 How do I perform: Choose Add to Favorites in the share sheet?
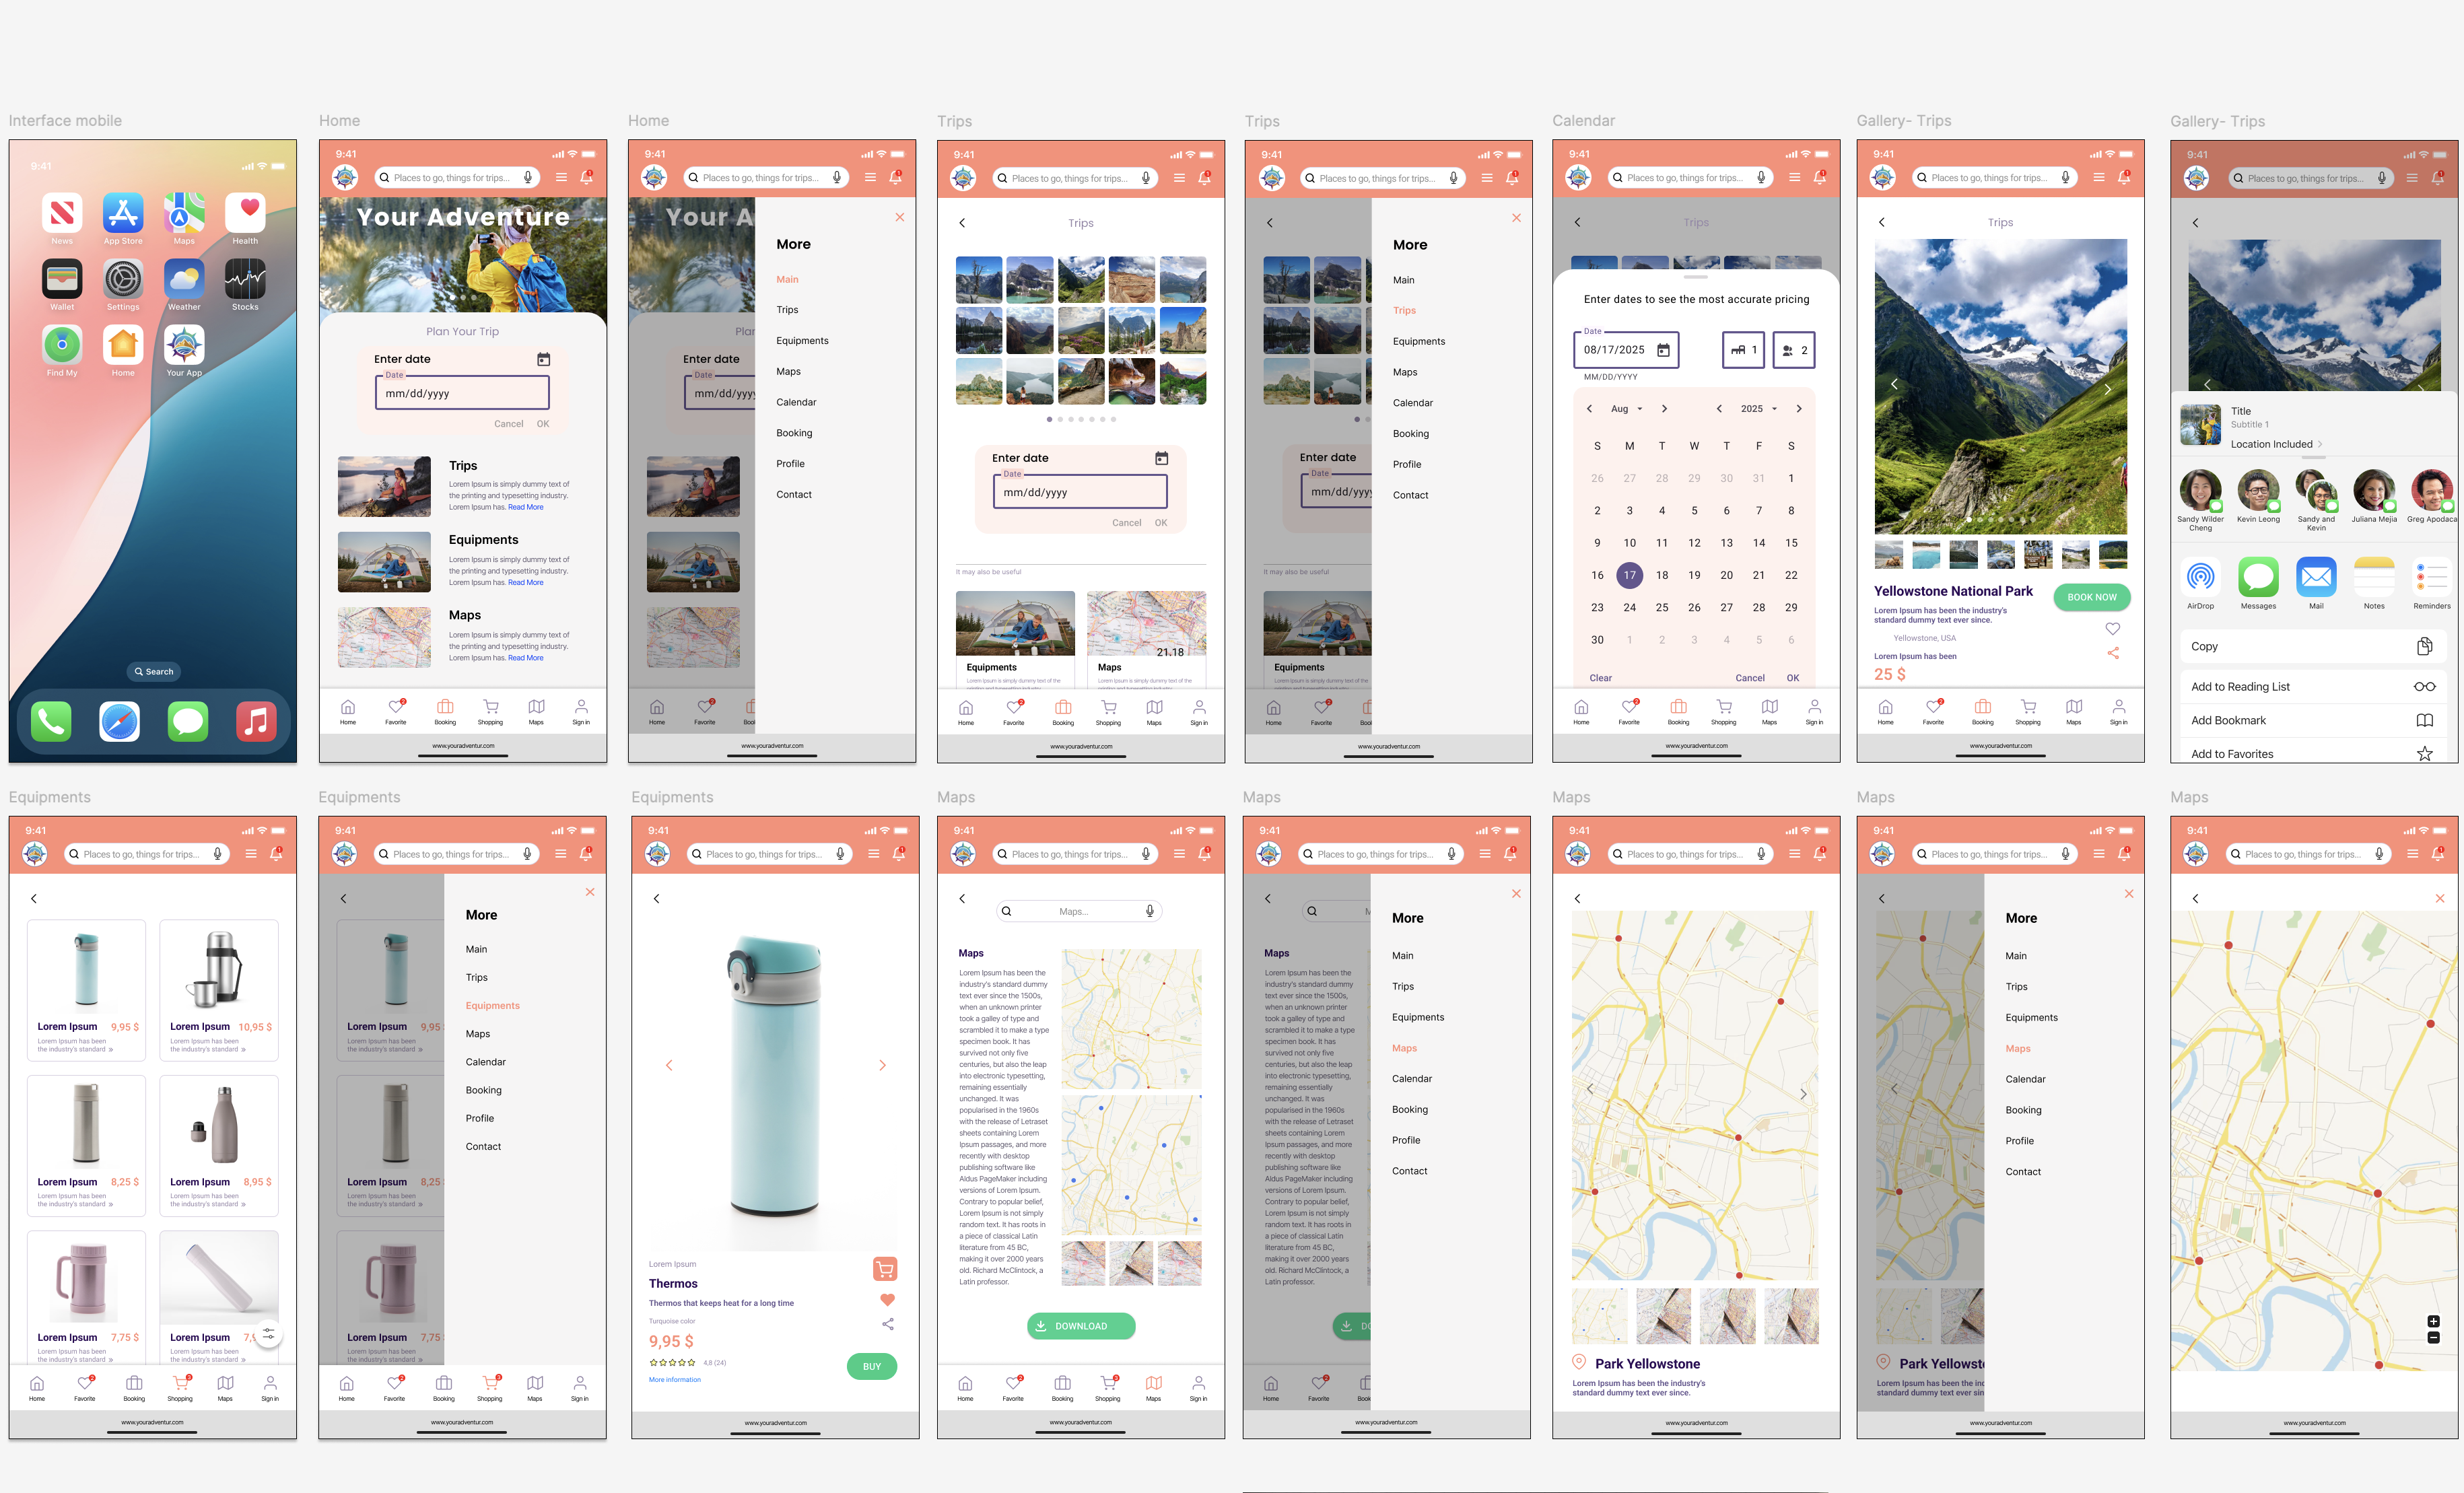2313,754
